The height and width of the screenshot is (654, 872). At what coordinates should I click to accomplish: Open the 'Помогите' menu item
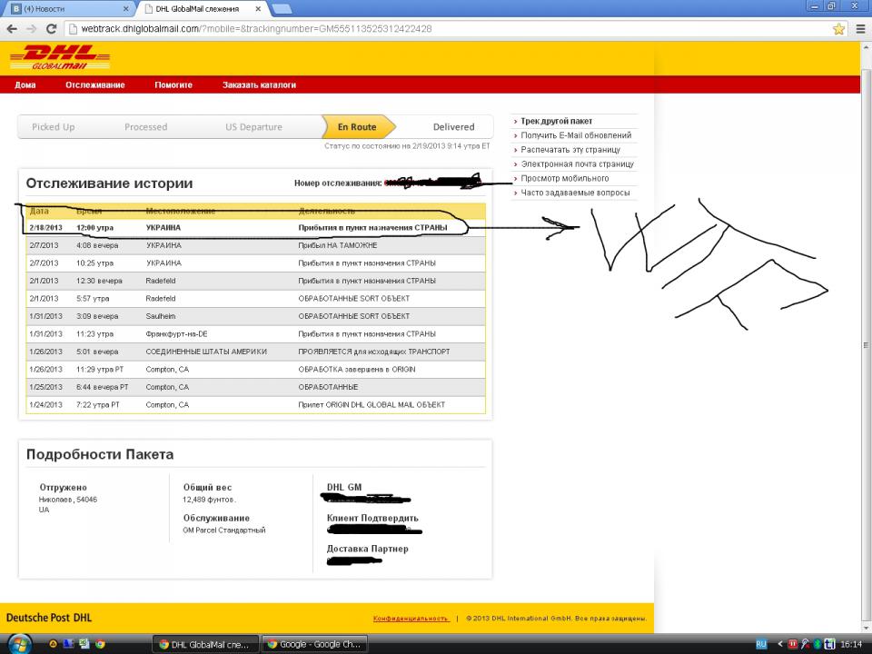pos(173,85)
